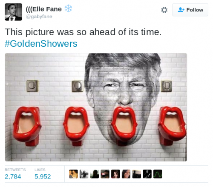Screen dimensions: 213x187
Task: Open the first liker avatar thumbnail
Action: click(73, 174)
